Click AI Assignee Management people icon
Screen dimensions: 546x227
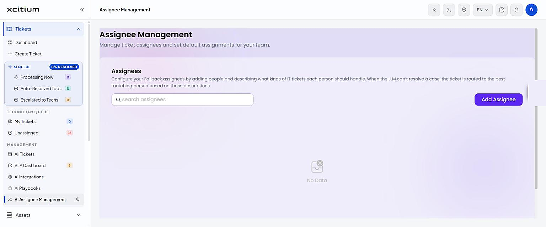coord(10,200)
